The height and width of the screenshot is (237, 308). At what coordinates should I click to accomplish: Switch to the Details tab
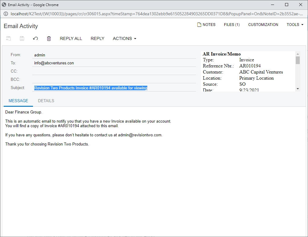pyautogui.click(x=46, y=101)
